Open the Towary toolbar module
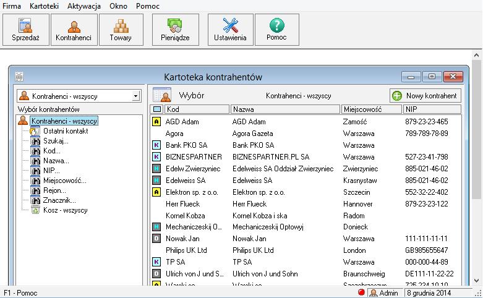 tap(121, 30)
